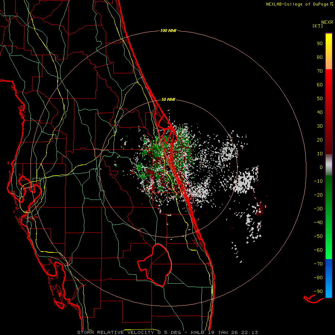Click the "-30" scale value
The width and height of the screenshot is (335, 335).
tap(318, 209)
